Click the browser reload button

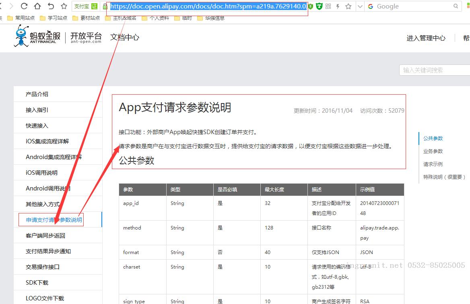pyautogui.click(x=24, y=6)
